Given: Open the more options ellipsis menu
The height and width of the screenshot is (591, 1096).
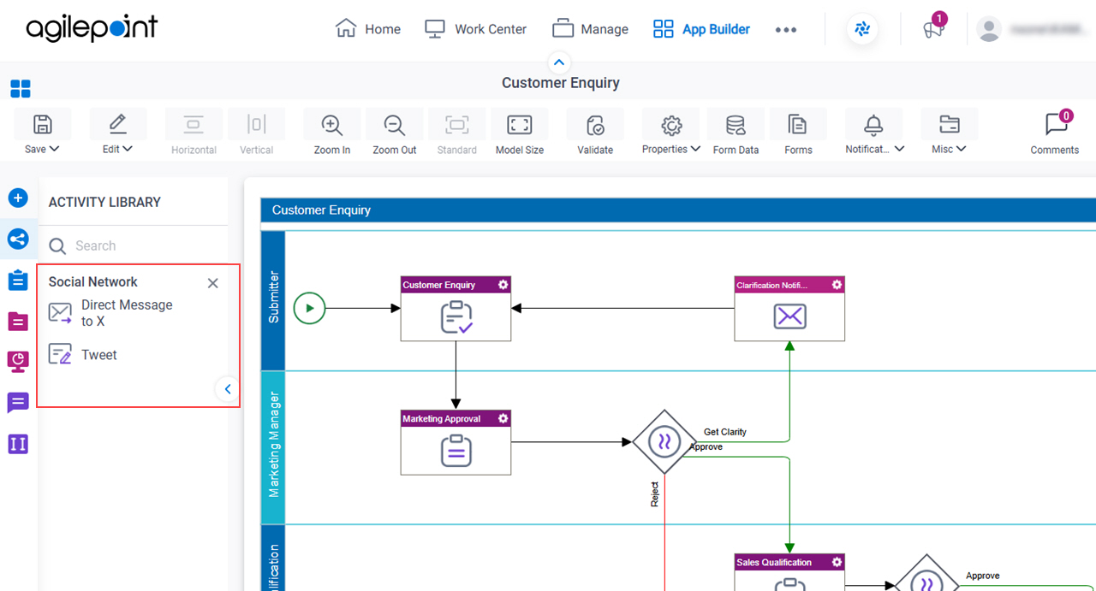Looking at the screenshot, I should [x=786, y=29].
